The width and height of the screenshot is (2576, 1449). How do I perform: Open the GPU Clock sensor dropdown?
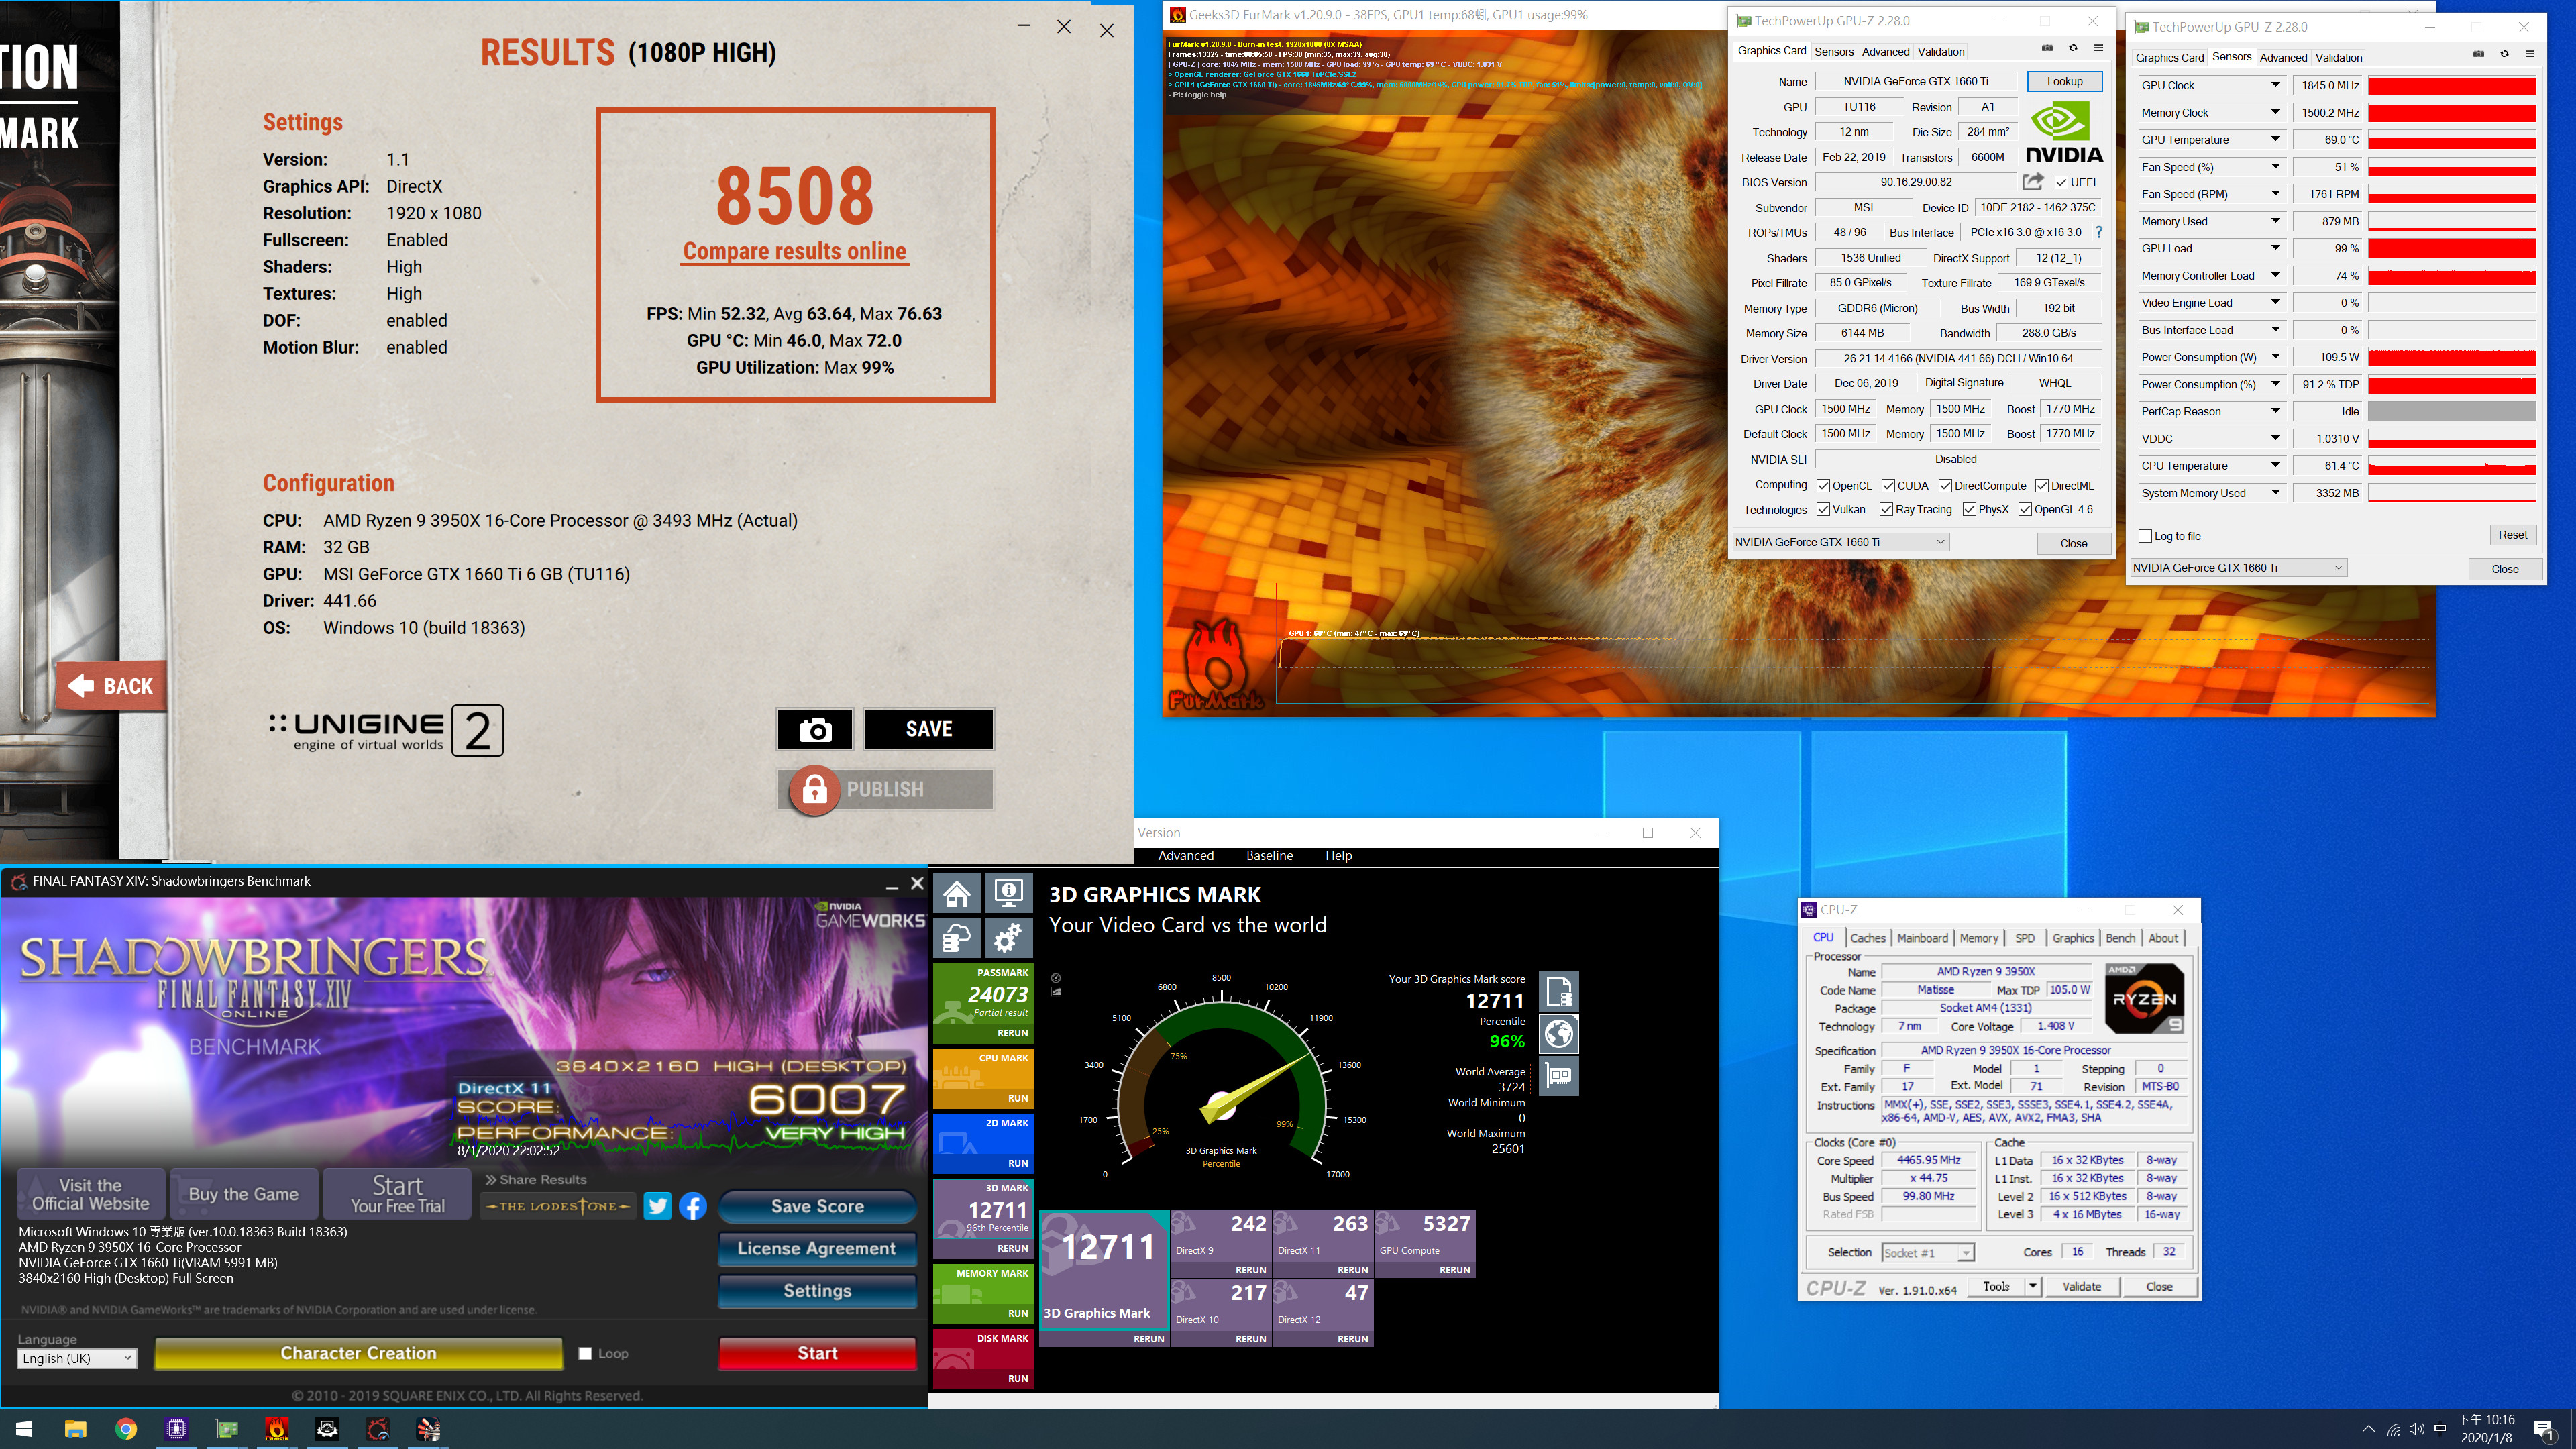tap(2275, 85)
